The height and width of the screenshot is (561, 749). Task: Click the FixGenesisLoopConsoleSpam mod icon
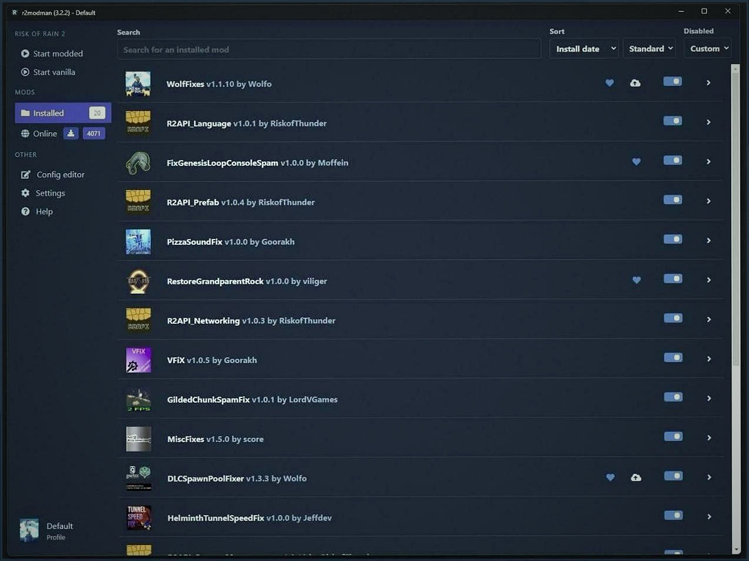[138, 162]
